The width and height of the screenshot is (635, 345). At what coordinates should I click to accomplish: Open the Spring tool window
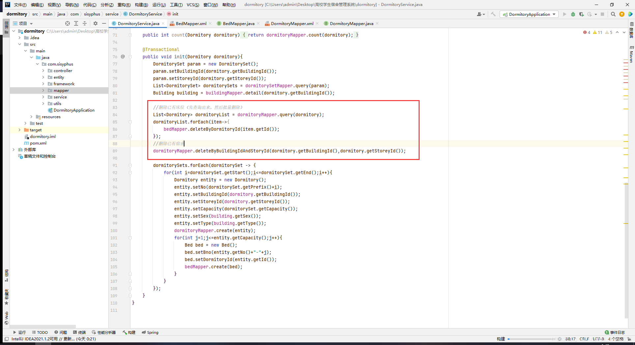point(150,332)
